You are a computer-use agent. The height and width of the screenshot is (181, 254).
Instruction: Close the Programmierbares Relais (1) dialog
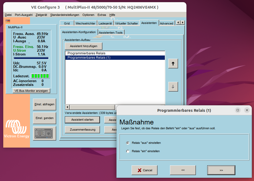(x=247, y=110)
